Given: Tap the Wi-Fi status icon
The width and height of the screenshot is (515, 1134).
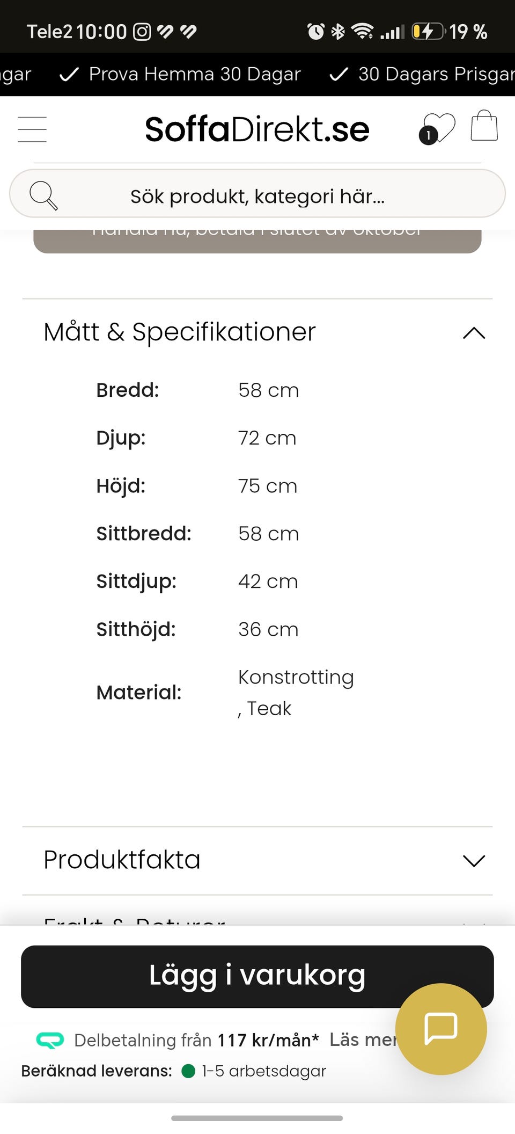Looking at the screenshot, I should 363,31.
